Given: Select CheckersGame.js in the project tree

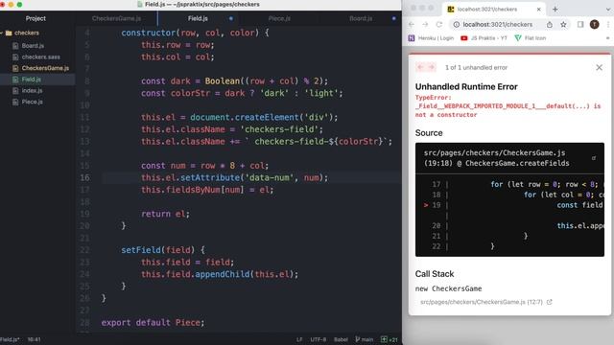Looking at the screenshot, I should click(x=45, y=68).
